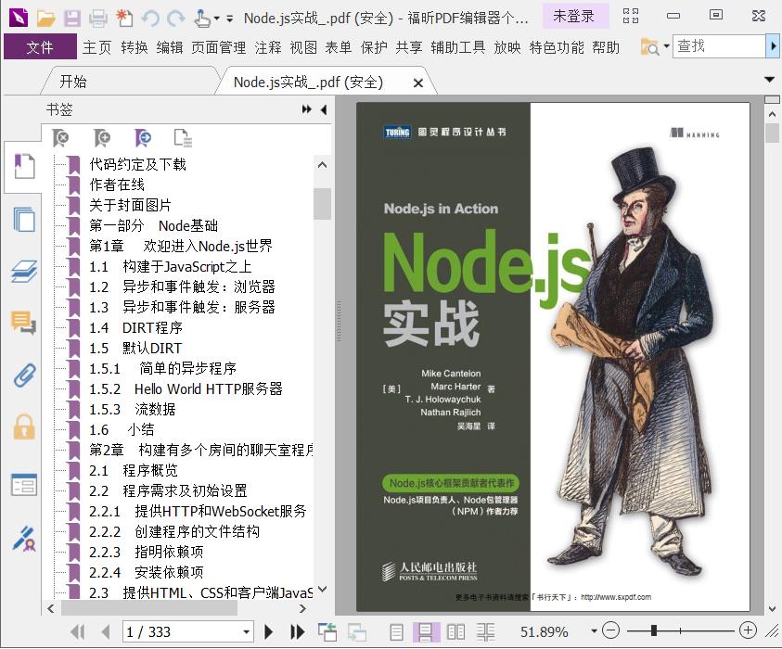This screenshot has width=782, height=649.
Task: Click the document view scroll down arrow
Action: 772,608
